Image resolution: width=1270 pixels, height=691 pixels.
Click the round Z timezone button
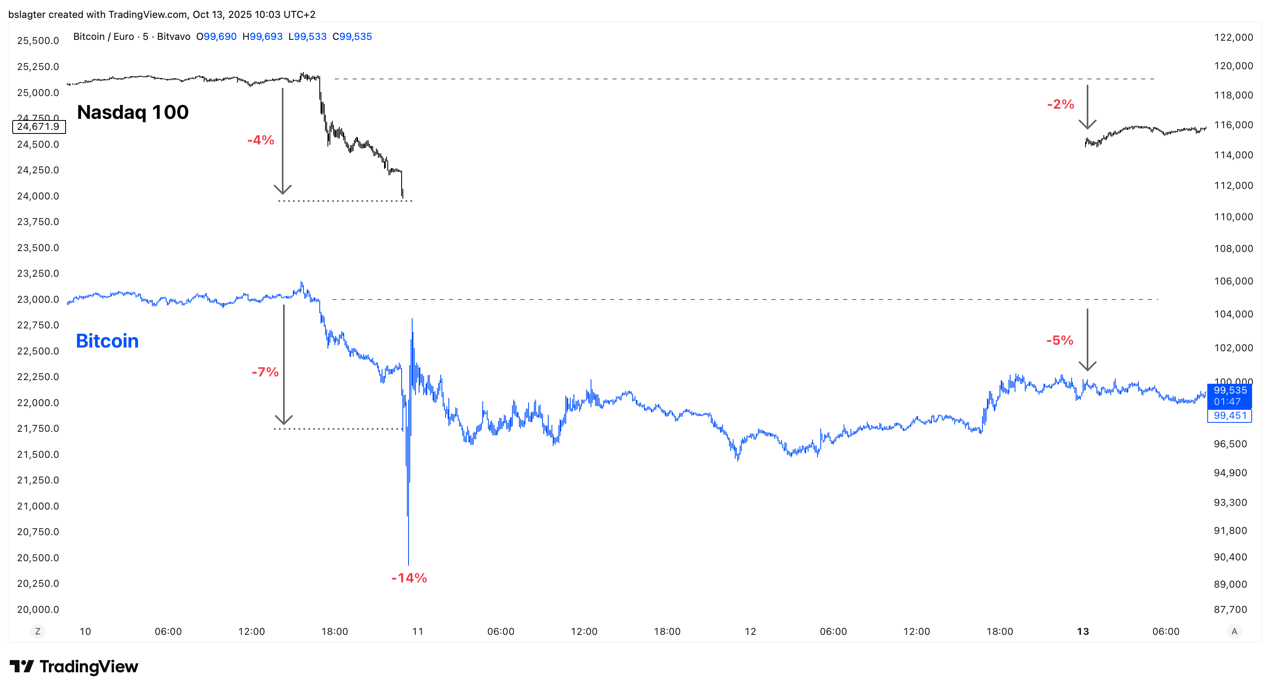[x=37, y=632]
